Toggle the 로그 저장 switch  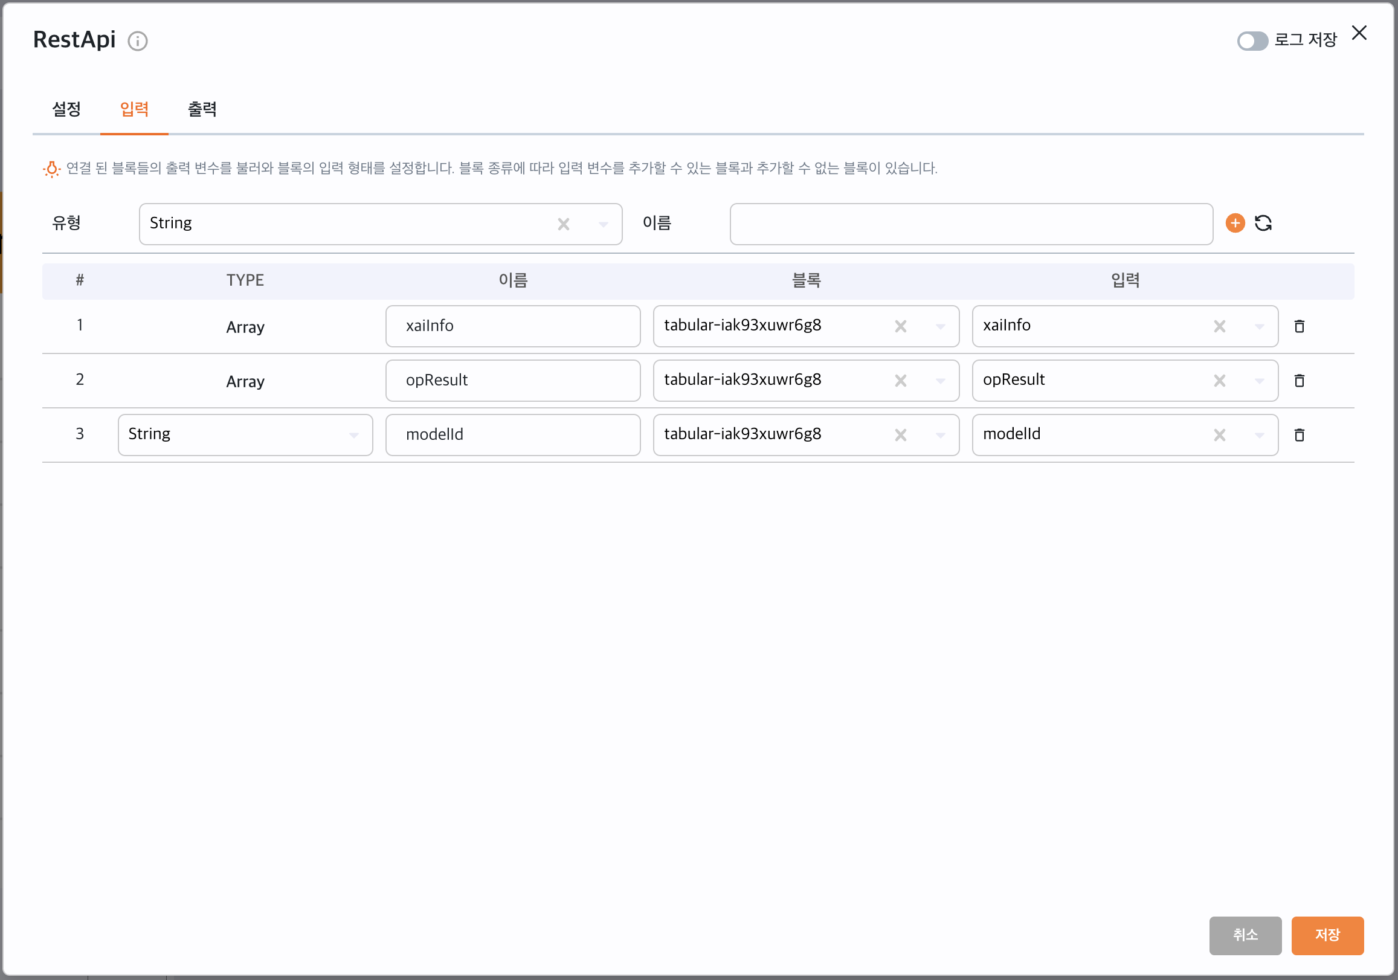[x=1252, y=41]
